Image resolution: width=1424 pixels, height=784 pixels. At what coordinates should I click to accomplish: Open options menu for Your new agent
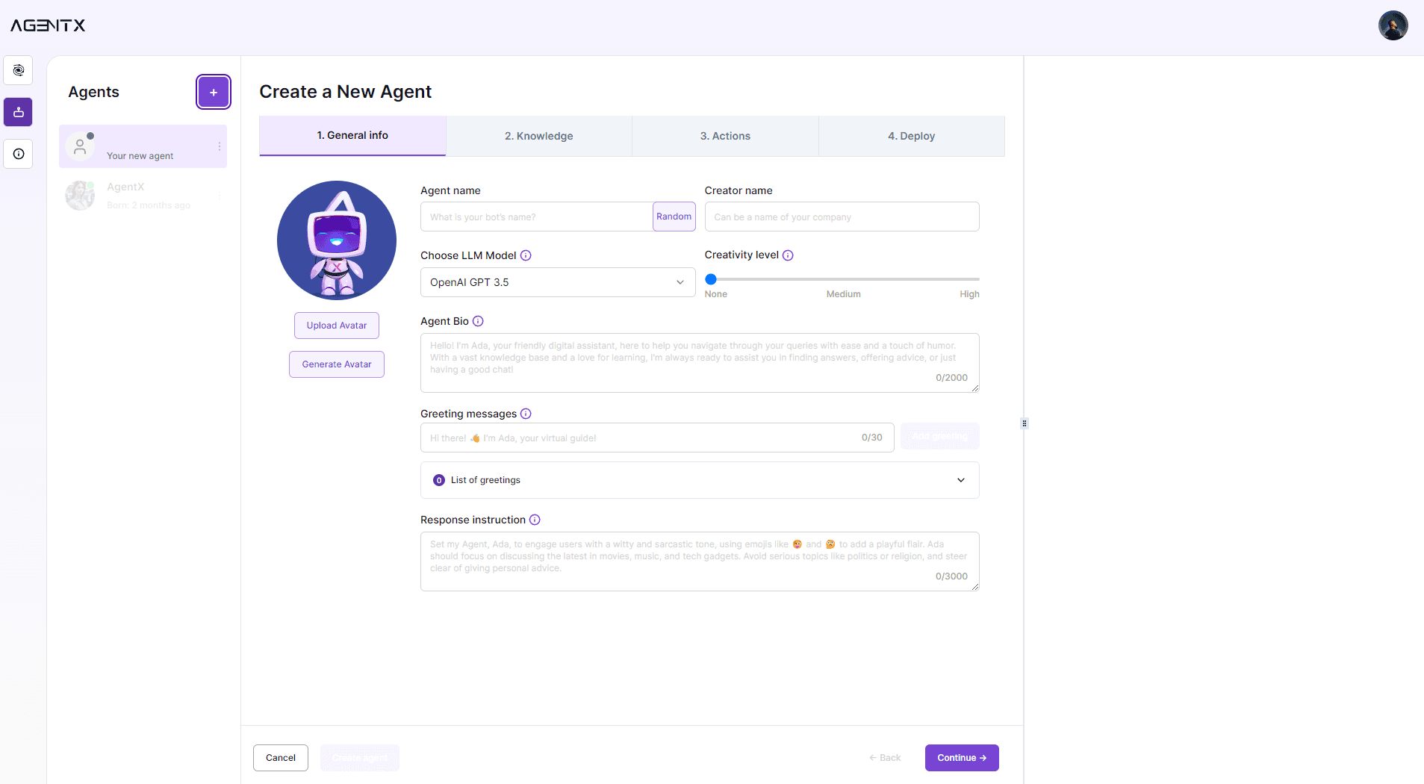[220, 146]
